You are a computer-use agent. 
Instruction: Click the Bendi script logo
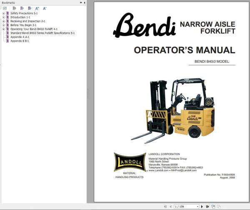coord(144,25)
